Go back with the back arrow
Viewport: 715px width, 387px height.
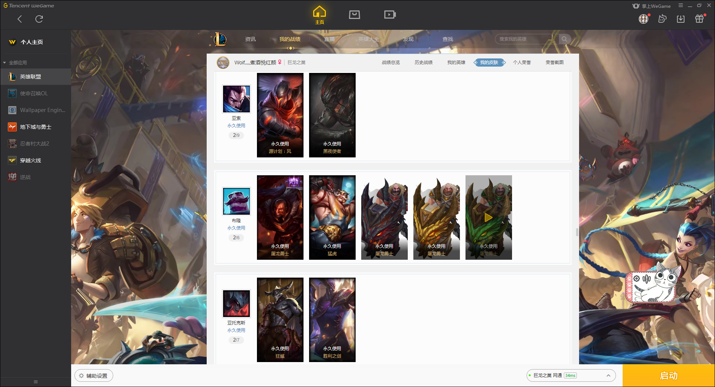[x=20, y=19]
